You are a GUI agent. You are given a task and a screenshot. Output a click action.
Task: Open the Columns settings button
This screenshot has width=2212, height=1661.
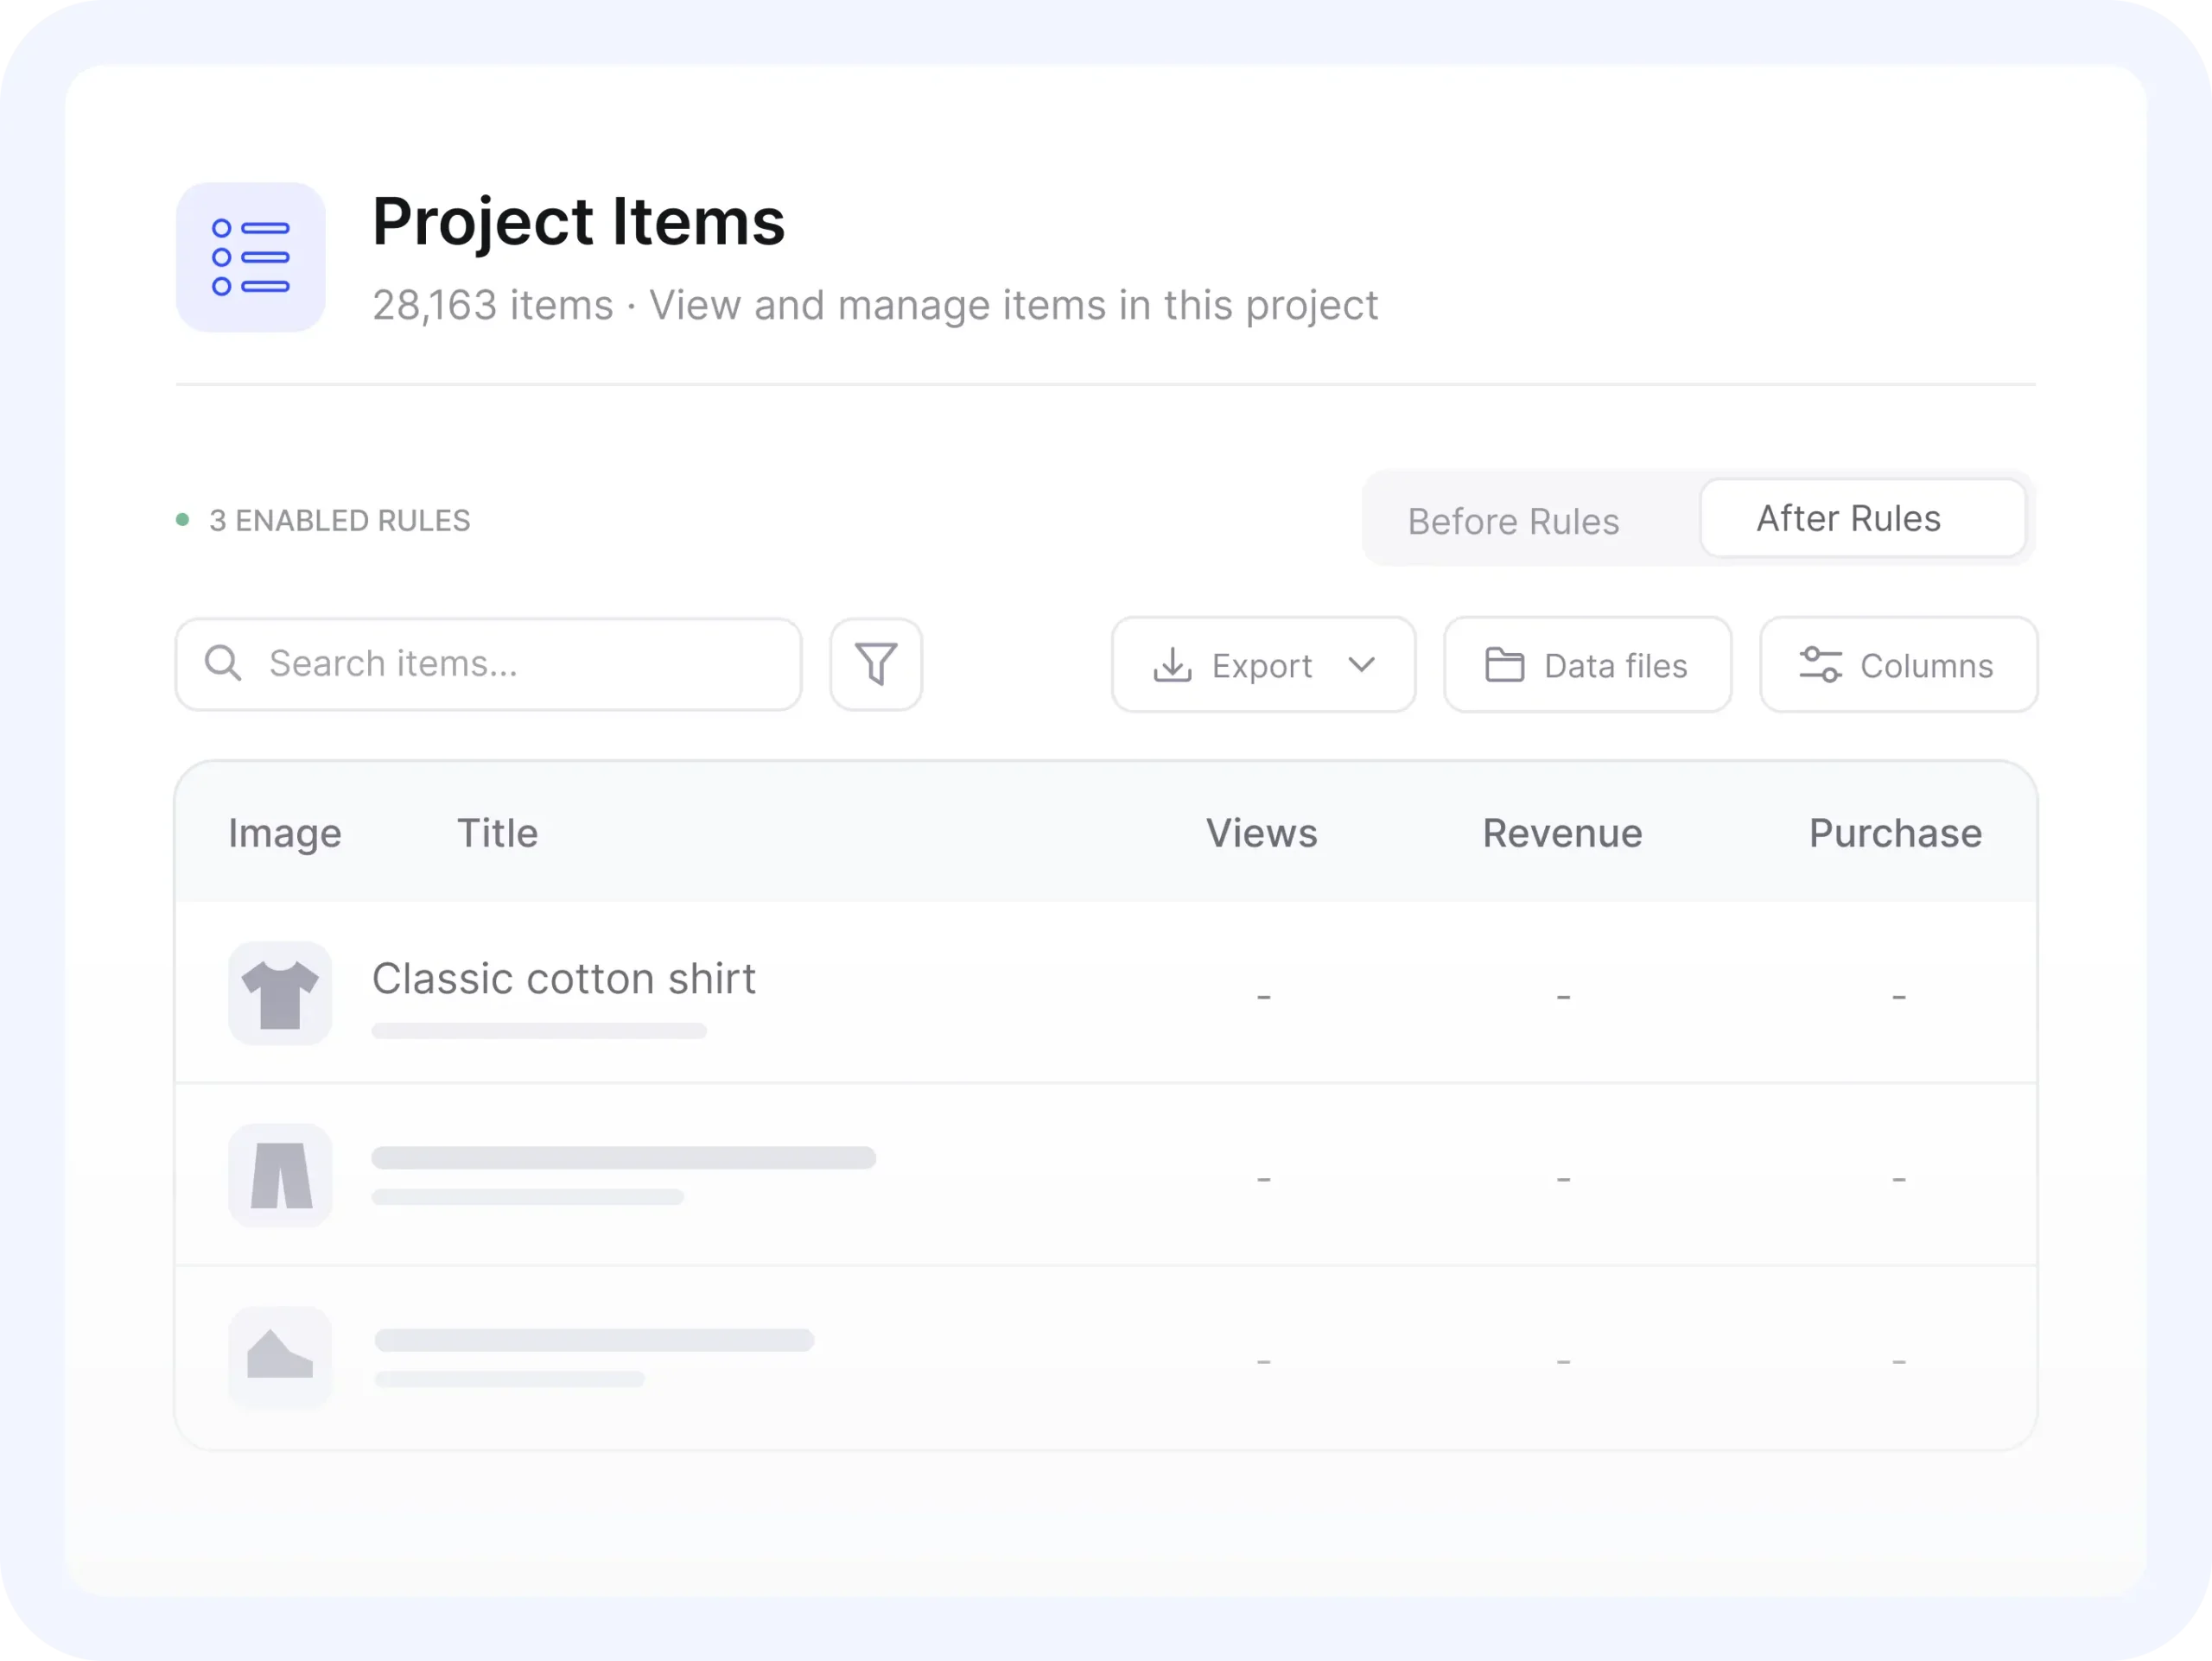tap(1898, 664)
